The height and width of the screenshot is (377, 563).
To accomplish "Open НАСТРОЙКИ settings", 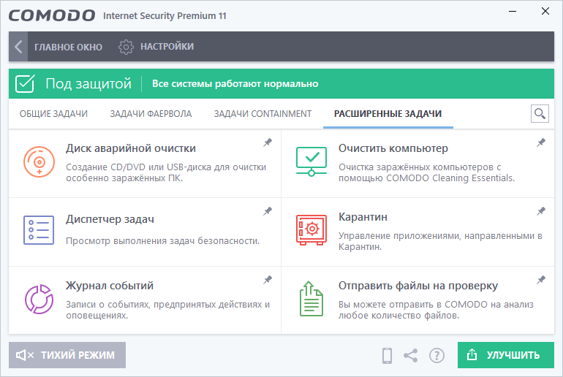I will coord(156,47).
